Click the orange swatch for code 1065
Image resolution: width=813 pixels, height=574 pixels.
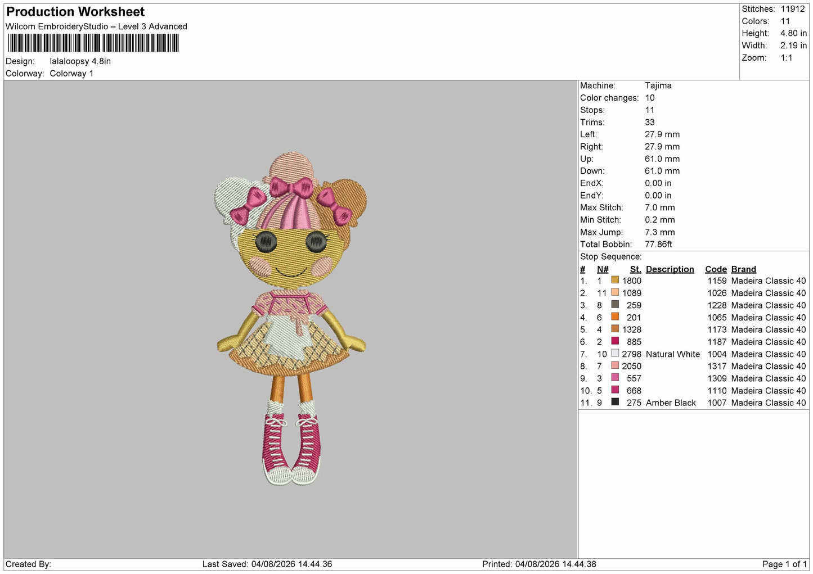tap(615, 317)
